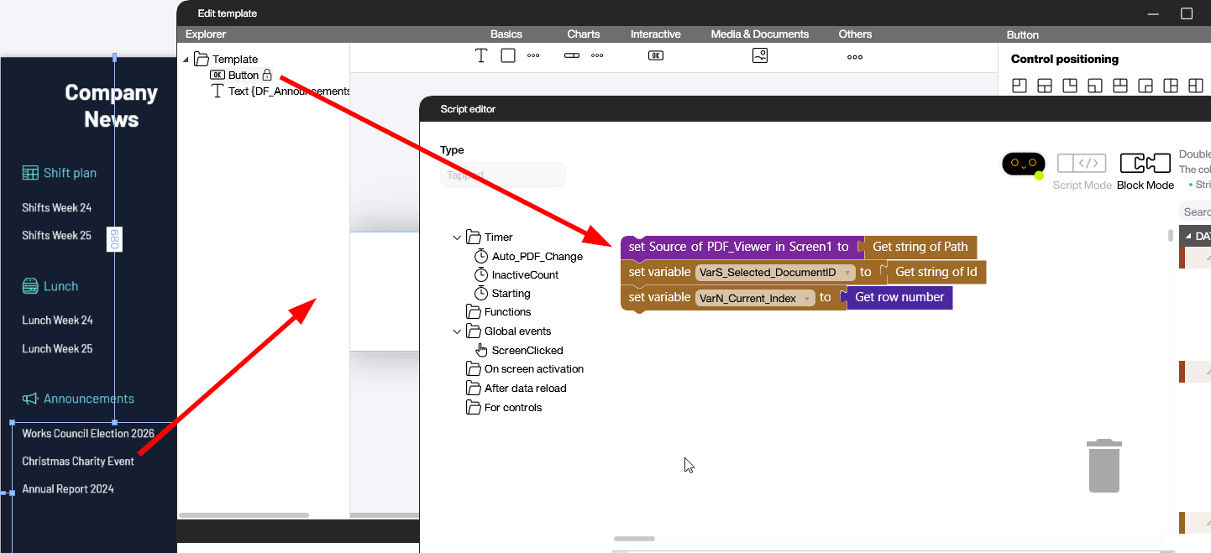
Task: Open the Shift plan menu section
Action: tap(70, 173)
